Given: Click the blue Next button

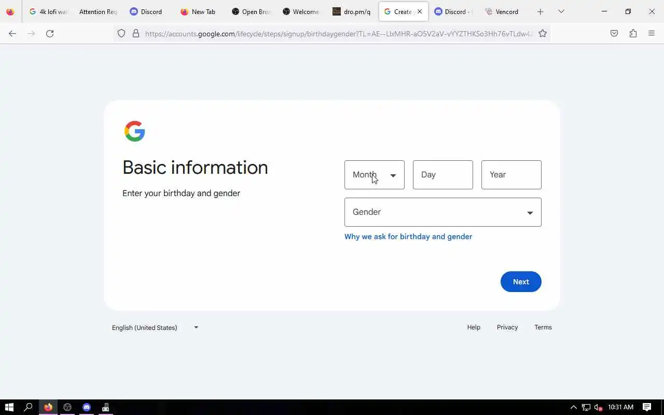Looking at the screenshot, I should click(x=521, y=282).
